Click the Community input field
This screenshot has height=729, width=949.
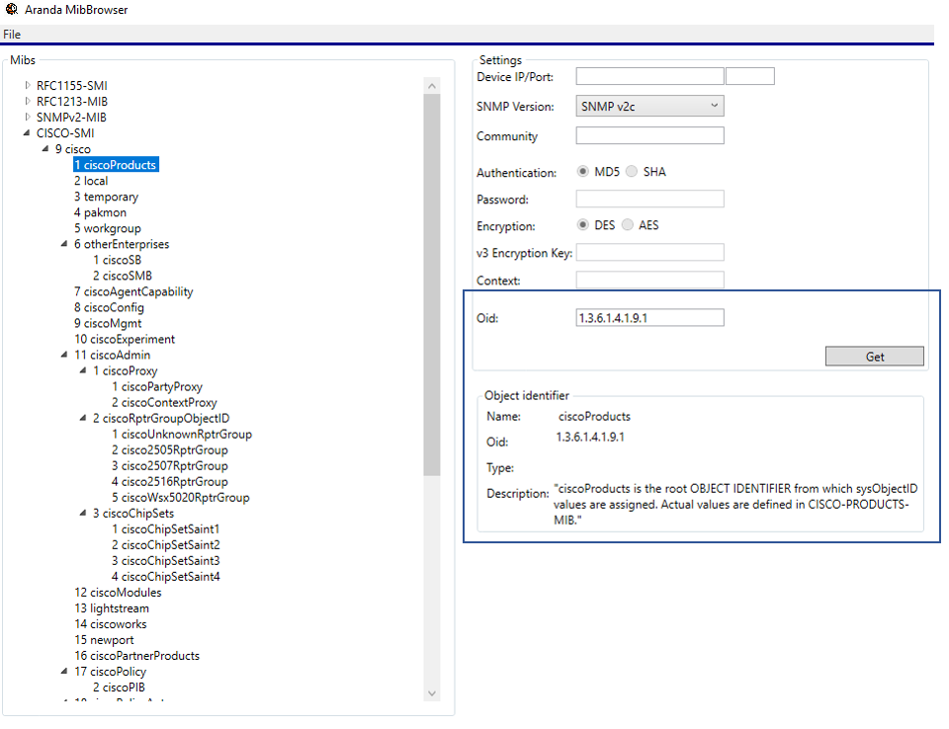coord(649,135)
